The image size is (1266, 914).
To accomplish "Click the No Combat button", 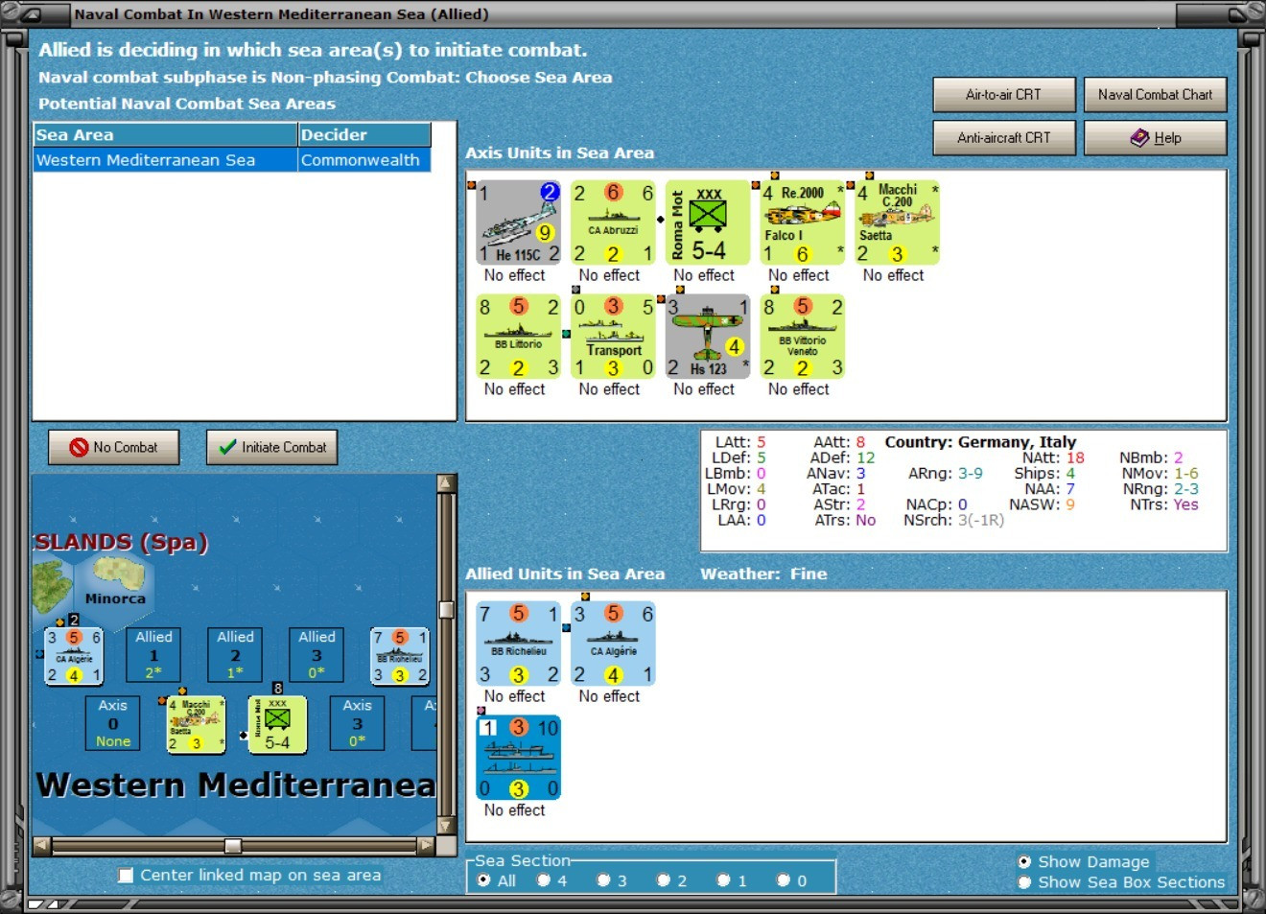I will pos(114,447).
